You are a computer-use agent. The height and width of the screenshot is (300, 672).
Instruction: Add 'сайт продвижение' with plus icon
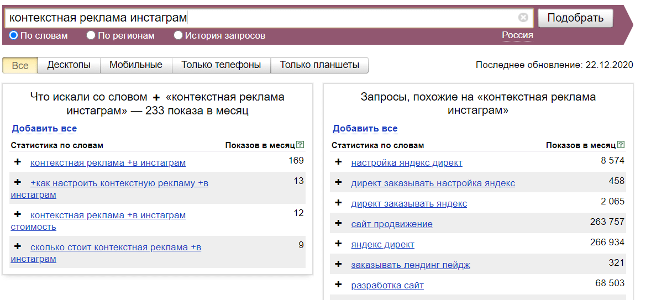(x=338, y=223)
